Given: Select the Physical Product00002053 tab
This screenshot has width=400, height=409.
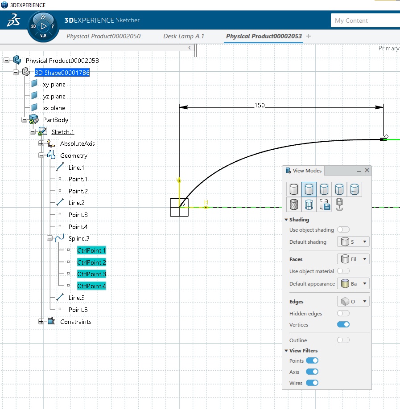Looking at the screenshot, I should (264, 36).
